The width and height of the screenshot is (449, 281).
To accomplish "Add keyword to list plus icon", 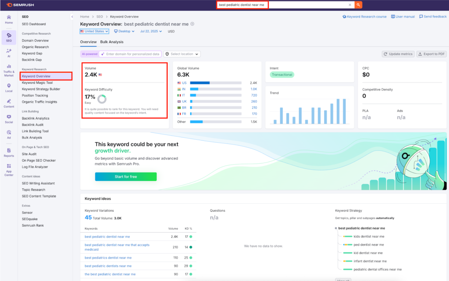I will (192, 24).
